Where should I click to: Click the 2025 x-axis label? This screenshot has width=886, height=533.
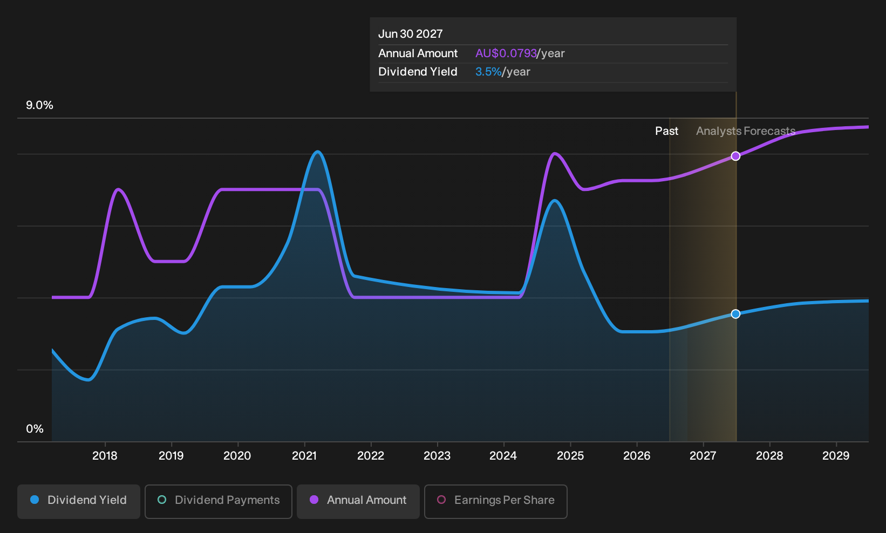[x=570, y=456]
